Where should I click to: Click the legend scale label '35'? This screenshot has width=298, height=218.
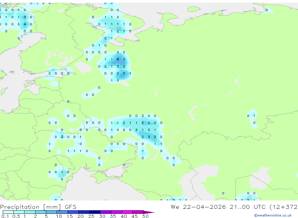[113, 216]
